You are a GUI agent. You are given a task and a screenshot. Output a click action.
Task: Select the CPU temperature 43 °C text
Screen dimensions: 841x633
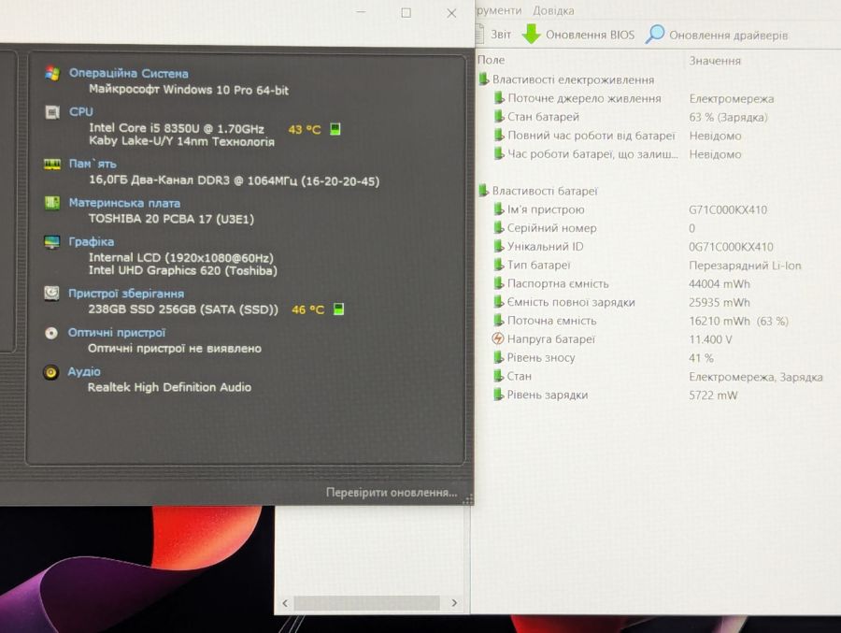tap(305, 129)
